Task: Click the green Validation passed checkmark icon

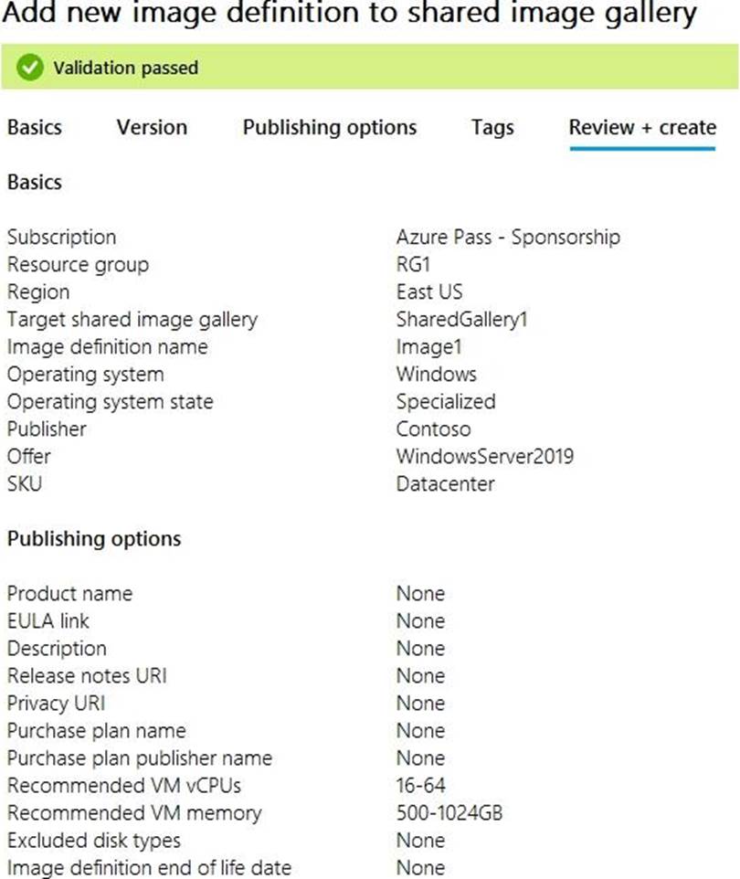Action: coord(30,67)
